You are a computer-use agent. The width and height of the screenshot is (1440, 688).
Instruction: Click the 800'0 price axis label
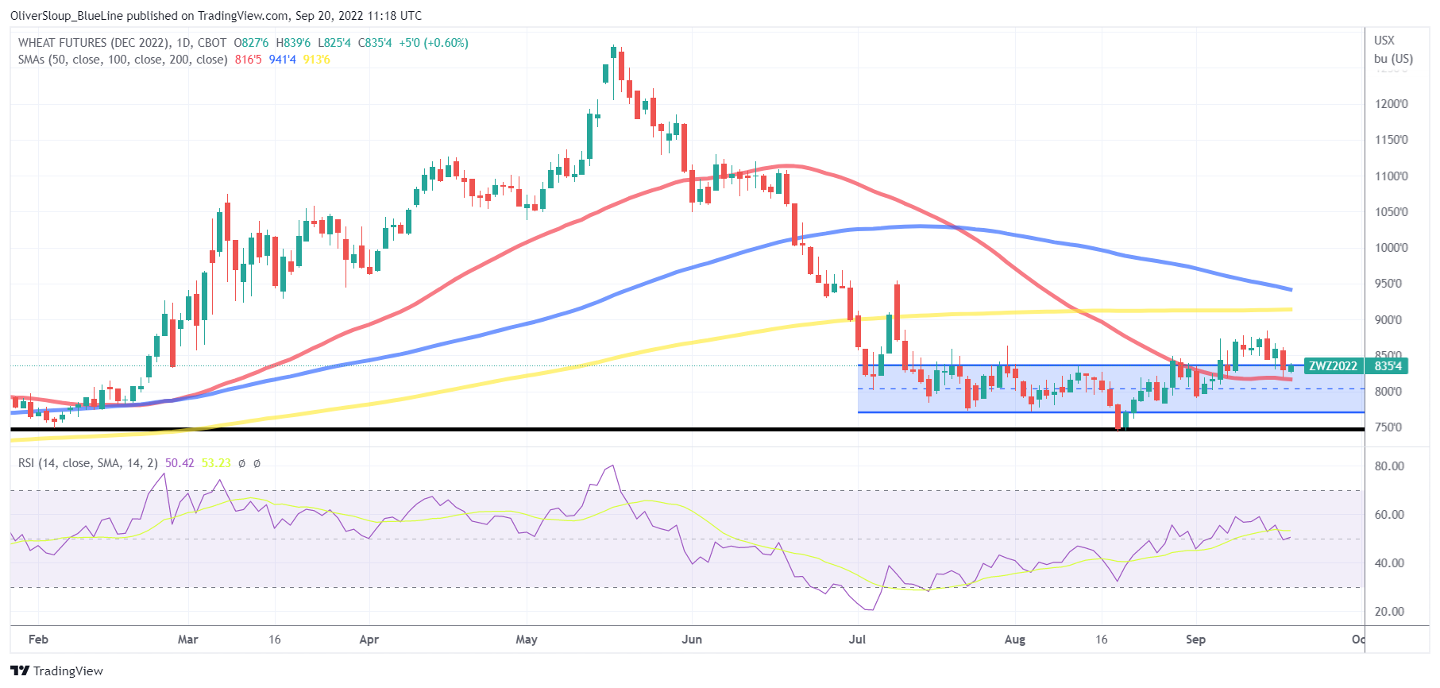coord(1388,392)
